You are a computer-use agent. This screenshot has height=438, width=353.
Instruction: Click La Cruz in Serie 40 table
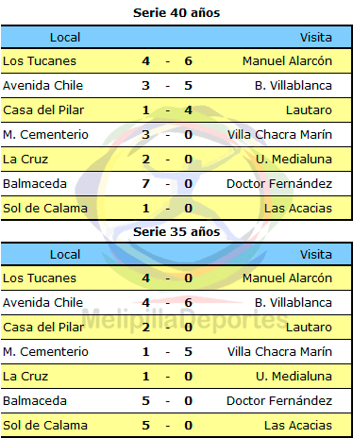click(x=25, y=160)
